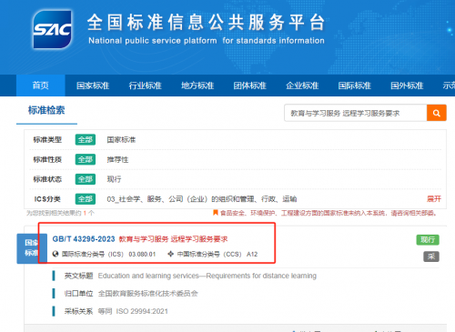Screen dimensions: 455x332
Task: Click the globe icon beside ICS classification number
Action: [56, 254]
